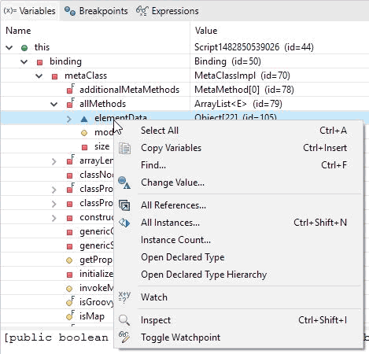Collapse the allMethods node
369x354 pixels.
[54, 105]
